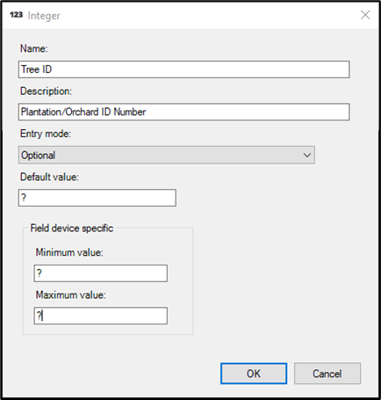Image resolution: width=381 pixels, height=400 pixels.
Task: Click the 123 integer icon in title bar
Action: (x=16, y=15)
